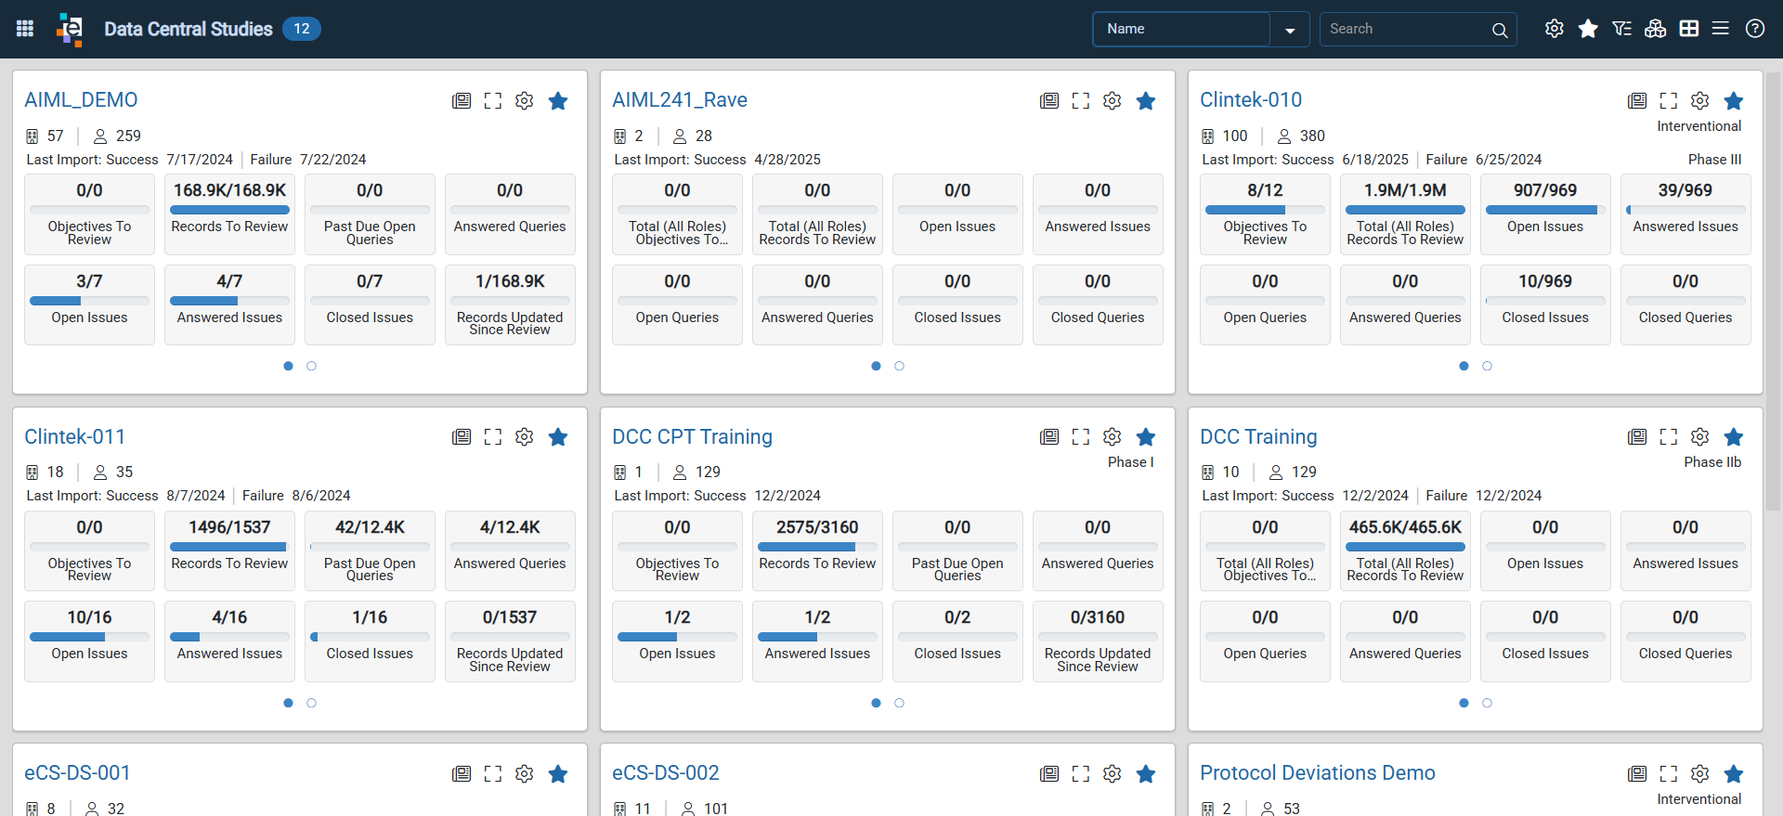
Task: Toggle Clintek-011 favorite star
Action: click(558, 436)
